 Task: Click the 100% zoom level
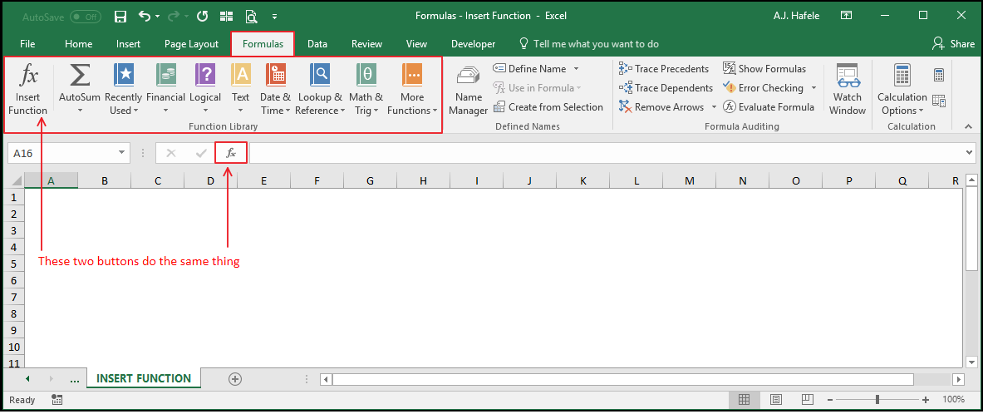[953, 400]
